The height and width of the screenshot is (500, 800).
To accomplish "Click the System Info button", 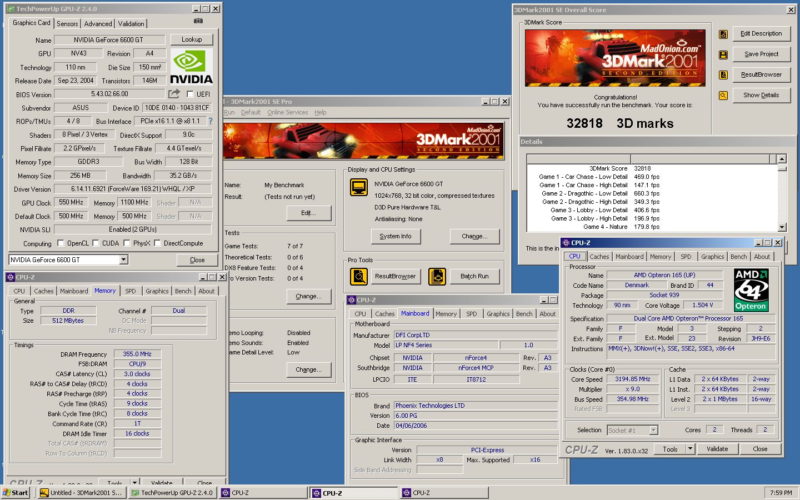I will (396, 236).
